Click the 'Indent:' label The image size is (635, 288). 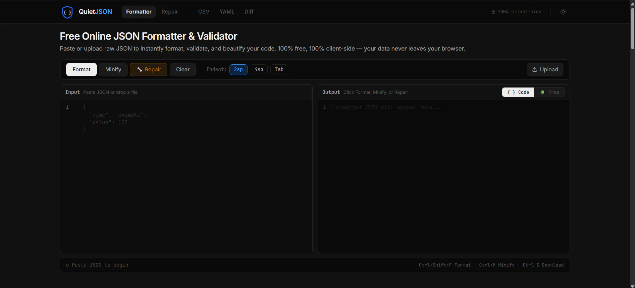pyautogui.click(x=216, y=69)
